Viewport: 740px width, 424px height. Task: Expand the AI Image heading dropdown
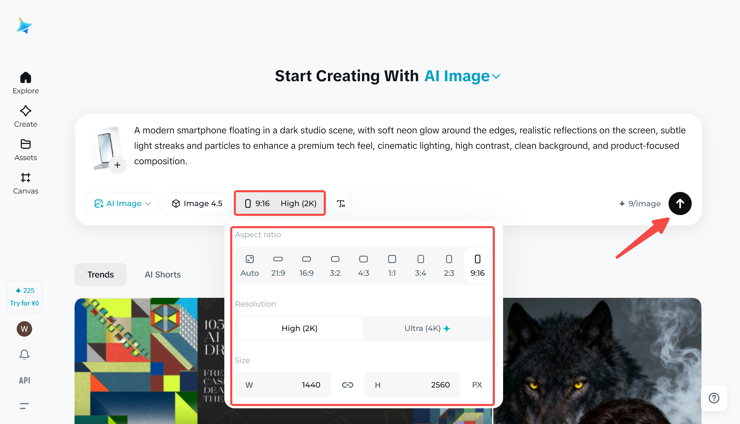496,76
